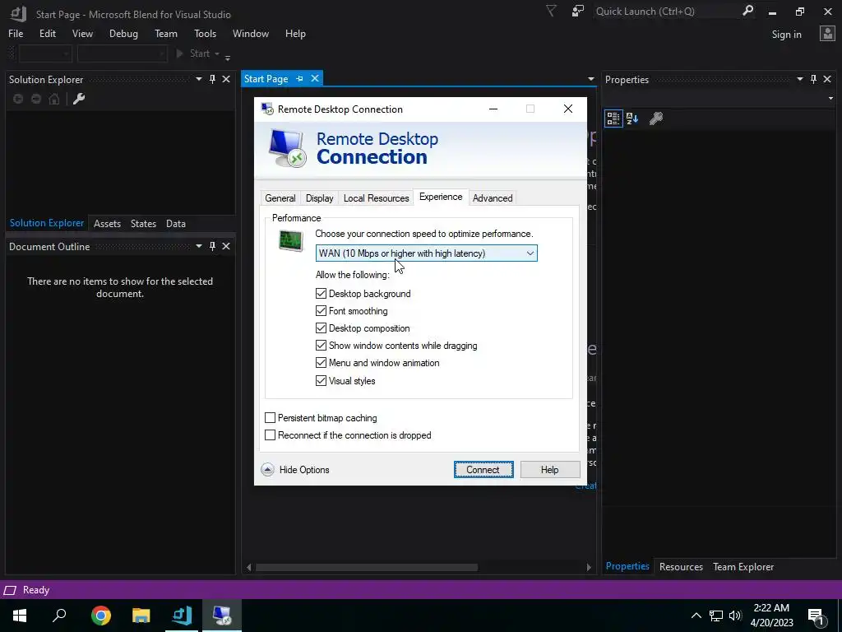The image size is (842, 632).
Task: Click the Connect button
Action: coord(483,470)
